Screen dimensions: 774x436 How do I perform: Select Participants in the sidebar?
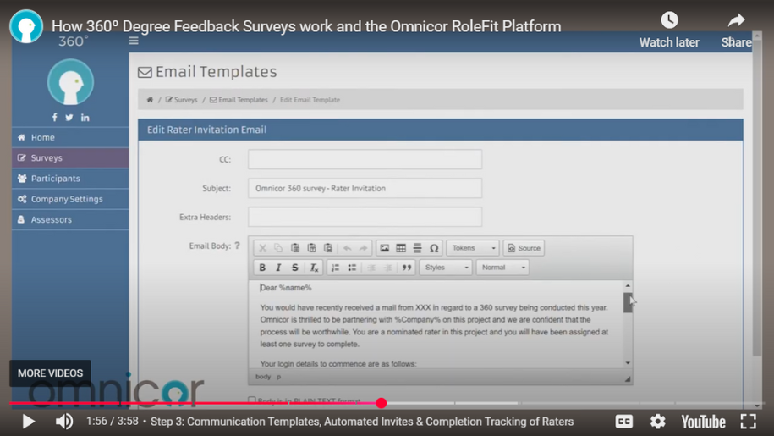coord(55,179)
